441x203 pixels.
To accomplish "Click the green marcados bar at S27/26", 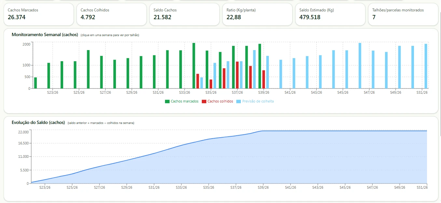I will [x=102, y=72].
